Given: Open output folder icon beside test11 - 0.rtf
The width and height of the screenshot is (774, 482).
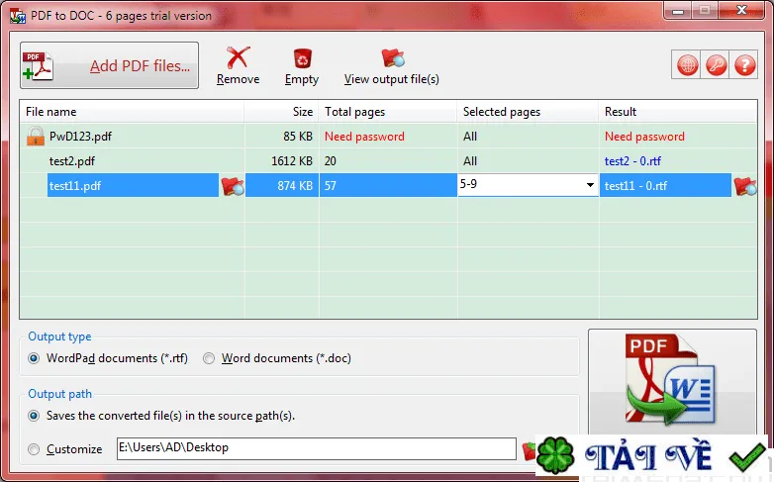Looking at the screenshot, I should (x=745, y=186).
